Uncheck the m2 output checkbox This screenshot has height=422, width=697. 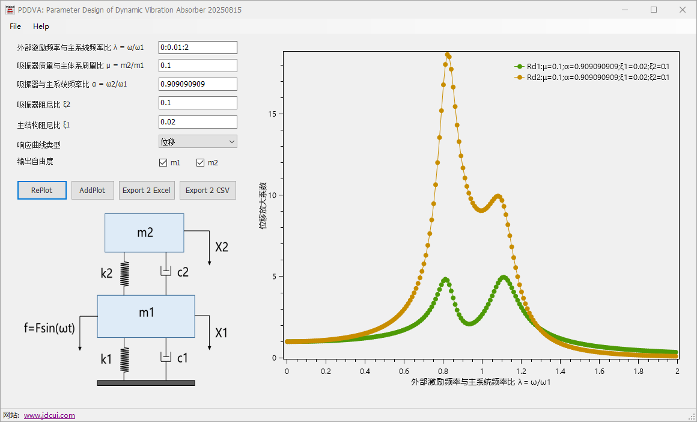pyautogui.click(x=201, y=163)
